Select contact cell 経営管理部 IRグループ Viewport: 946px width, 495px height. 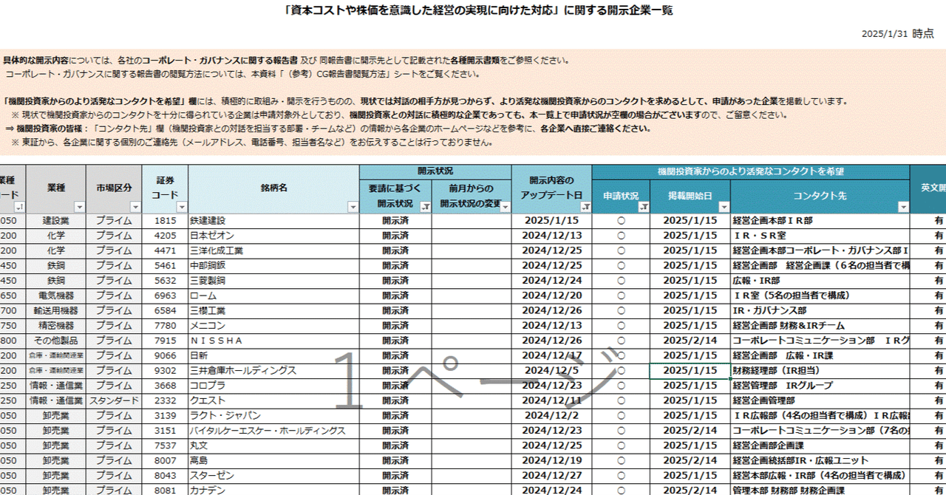point(820,386)
